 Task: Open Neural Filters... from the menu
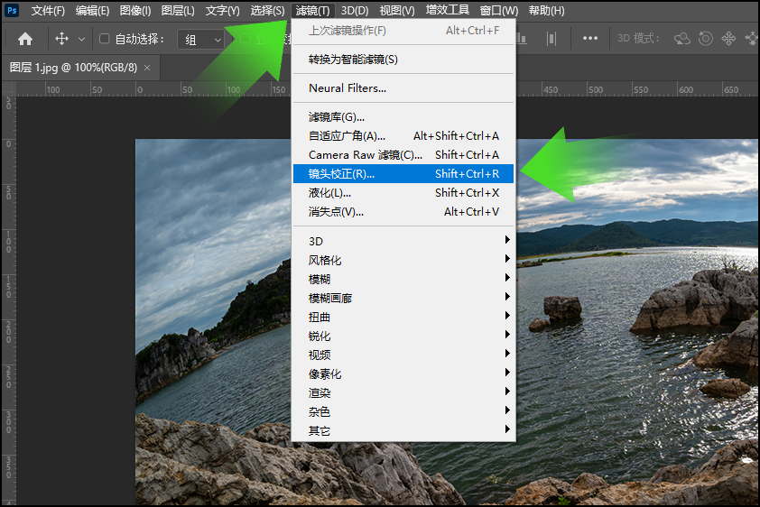(x=348, y=88)
